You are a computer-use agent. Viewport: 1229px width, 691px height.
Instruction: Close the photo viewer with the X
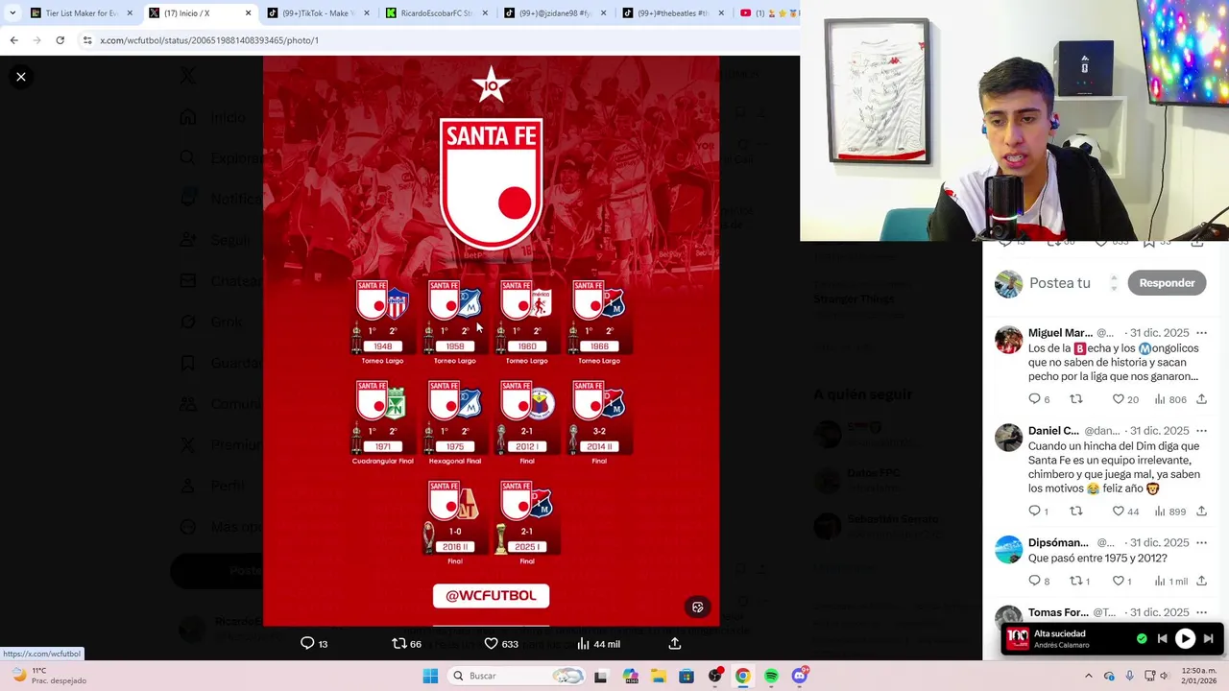[20, 77]
